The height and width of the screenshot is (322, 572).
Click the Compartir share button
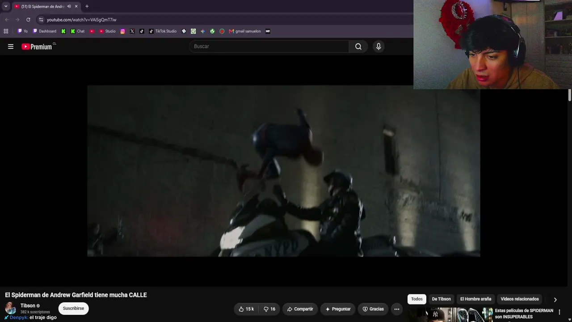click(300, 309)
